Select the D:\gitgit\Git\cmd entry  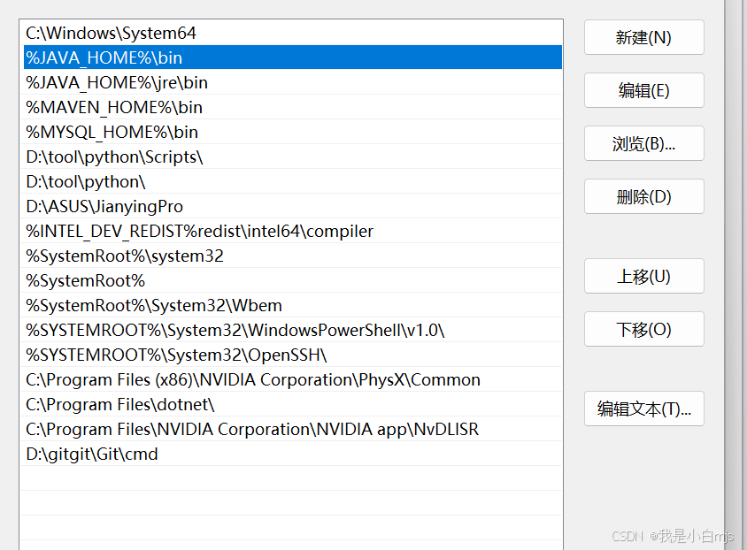click(291, 454)
